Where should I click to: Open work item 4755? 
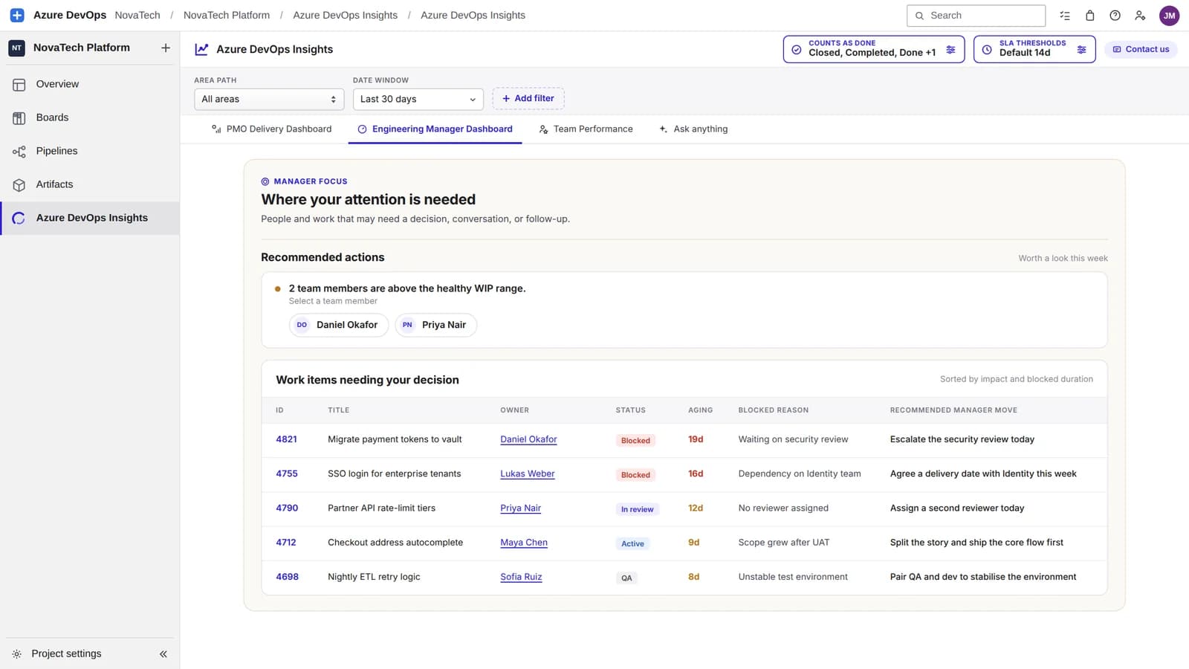coord(287,474)
